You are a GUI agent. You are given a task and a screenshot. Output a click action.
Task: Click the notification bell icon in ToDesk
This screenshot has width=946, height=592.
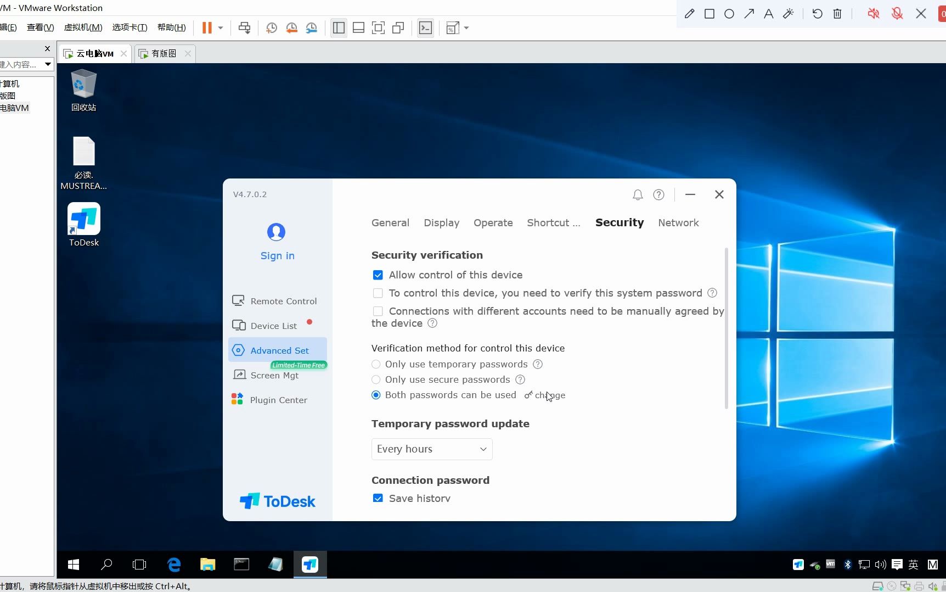(x=638, y=194)
